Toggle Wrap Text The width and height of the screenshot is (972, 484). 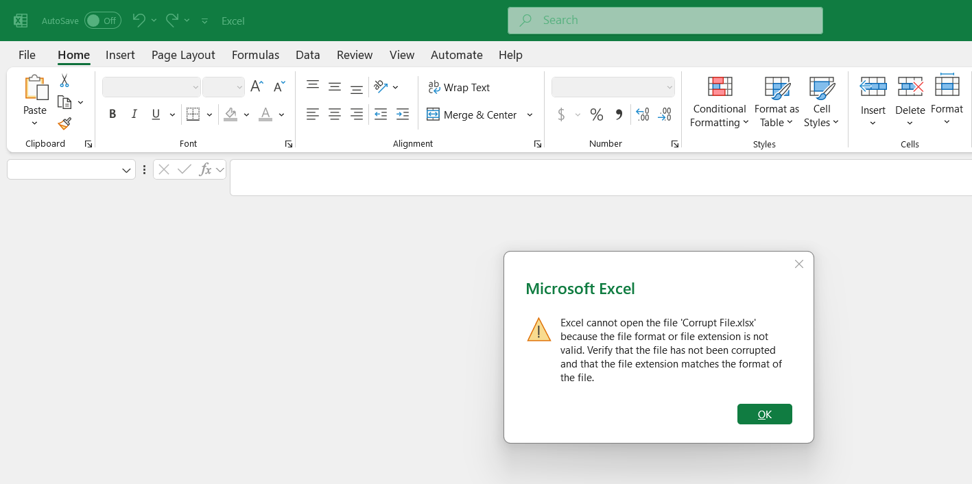(x=459, y=87)
